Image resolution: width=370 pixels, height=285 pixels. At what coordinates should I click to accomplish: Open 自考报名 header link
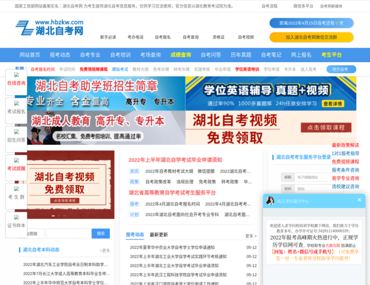[163, 37]
